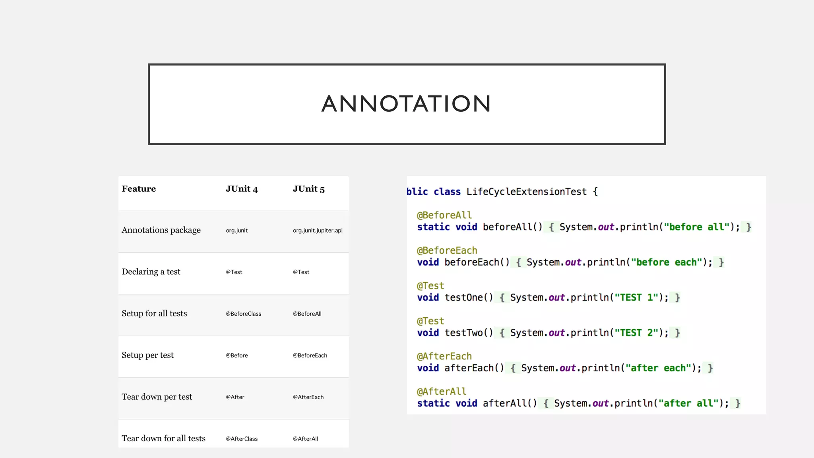Select the '@AfterClass' table cell
Screen dimensions: 814x458
pos(242,439)
